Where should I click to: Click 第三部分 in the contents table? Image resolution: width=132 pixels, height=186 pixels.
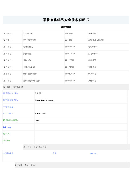(x=7, y=47)
